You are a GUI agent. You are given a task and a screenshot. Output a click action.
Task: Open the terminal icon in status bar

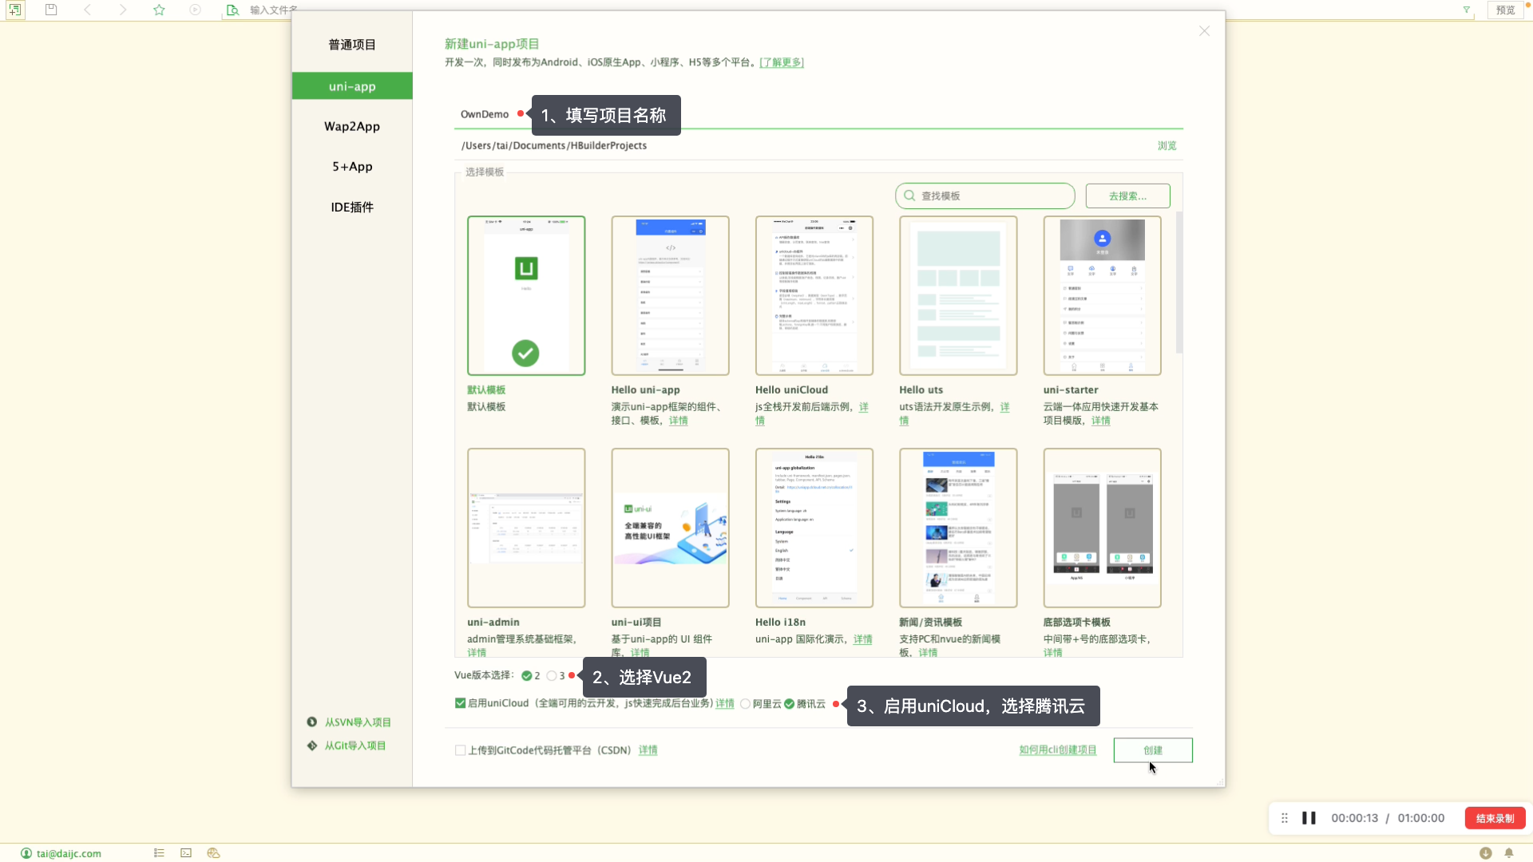[x=186, y=853]
